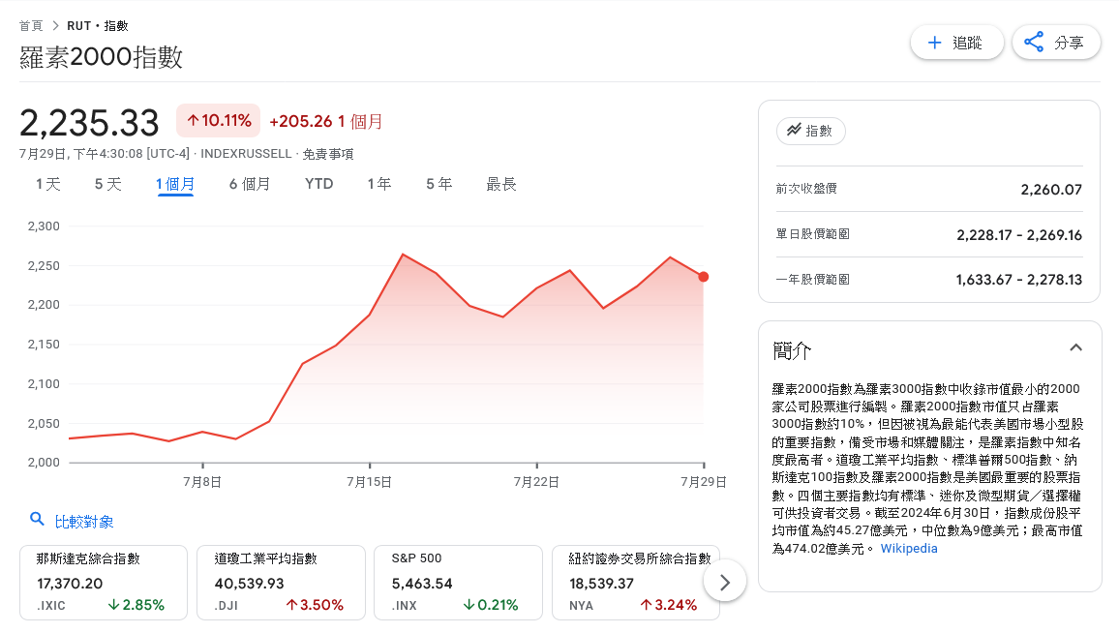Click the 一年股價範圍 value
Viewport: 1119px width, 633px height.
pos(1019,280)
